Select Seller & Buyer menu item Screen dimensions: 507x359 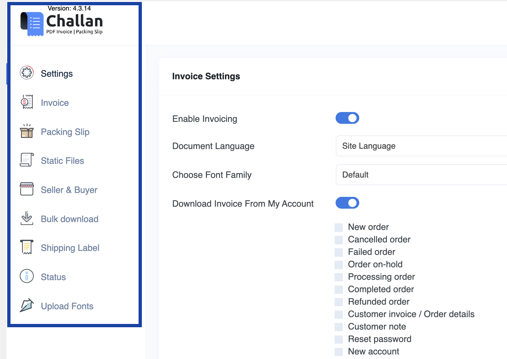pos(69,190)
